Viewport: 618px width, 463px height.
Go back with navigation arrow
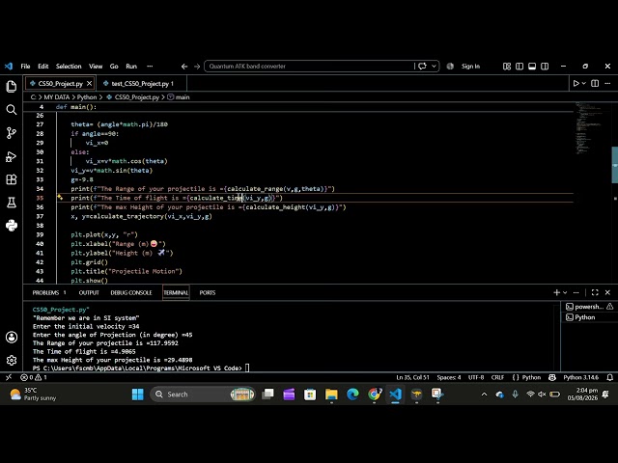(184, 67)
